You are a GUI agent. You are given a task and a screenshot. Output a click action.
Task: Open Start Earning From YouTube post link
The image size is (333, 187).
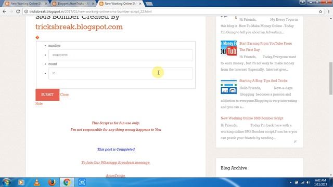265,46
